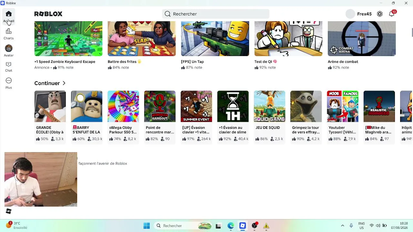Click 'Grimpez la tour de vers effray...' title
The height and width of the screenshot is (232, 413).
point(306,130)
